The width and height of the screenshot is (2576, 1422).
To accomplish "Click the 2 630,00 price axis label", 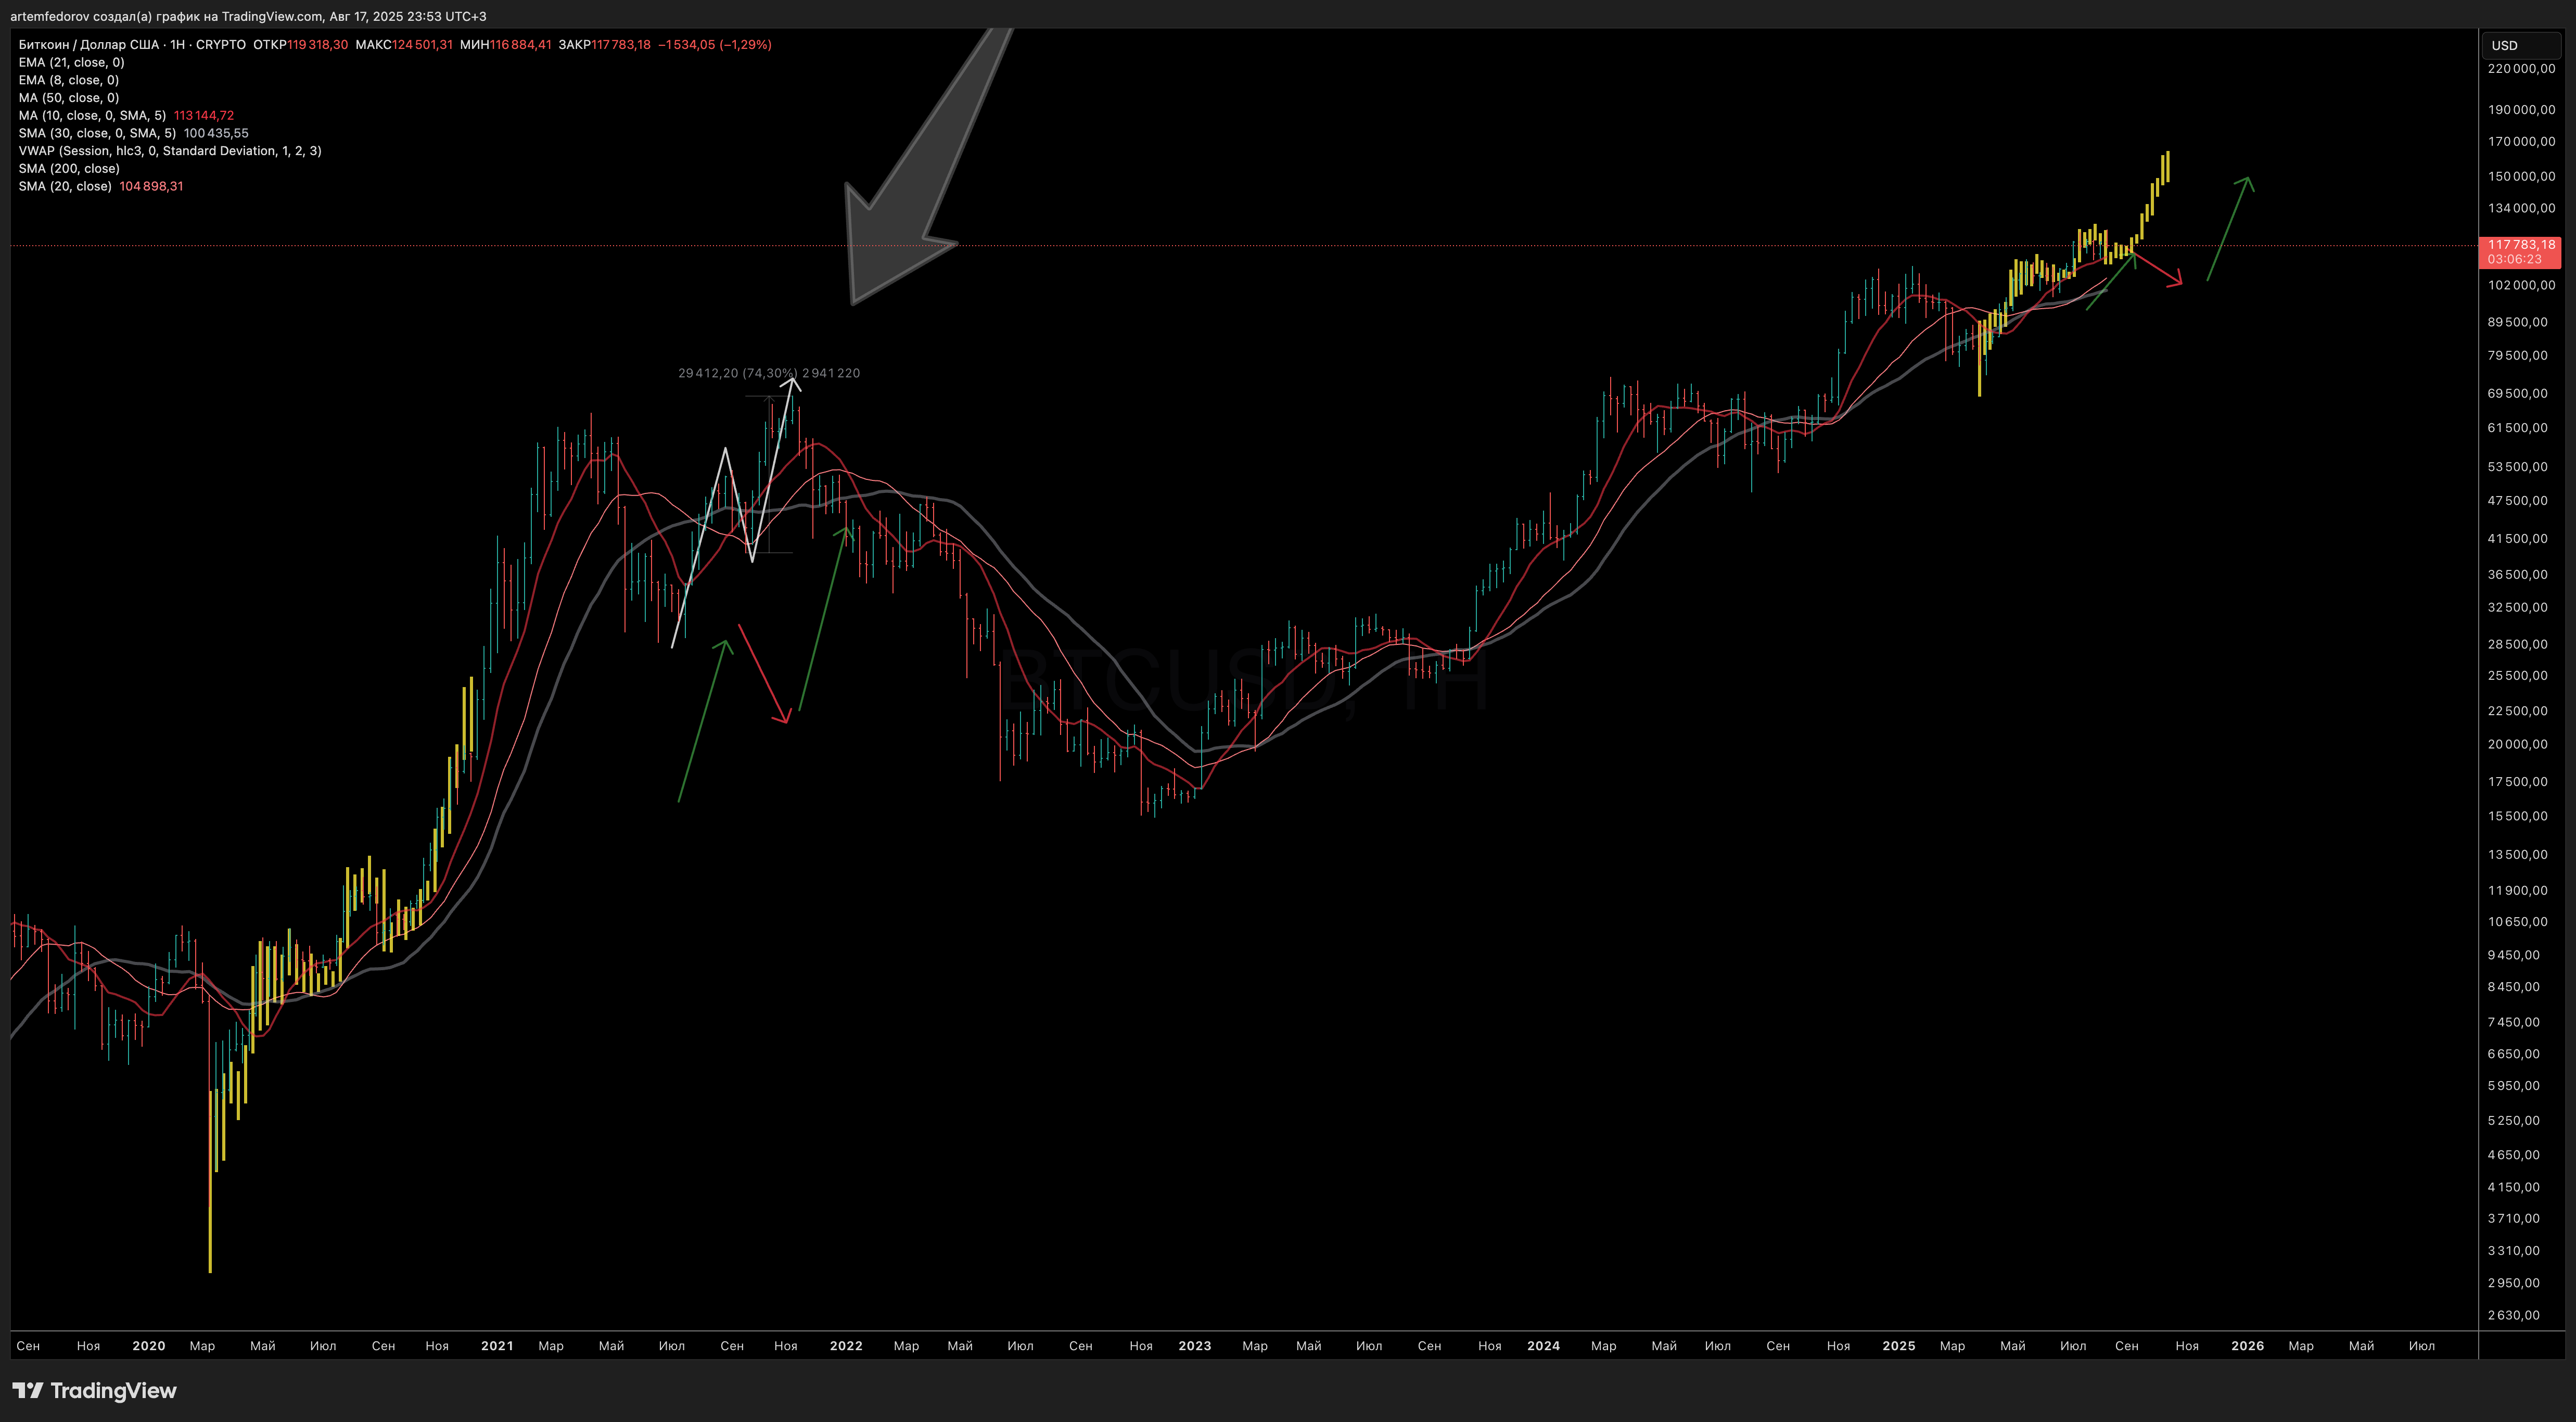I will (2514, 1316).
